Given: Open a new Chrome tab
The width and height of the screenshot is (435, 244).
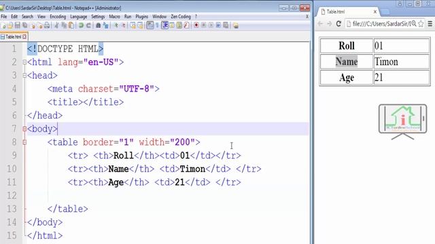Looking at the screenshot, I should (385, 12).
